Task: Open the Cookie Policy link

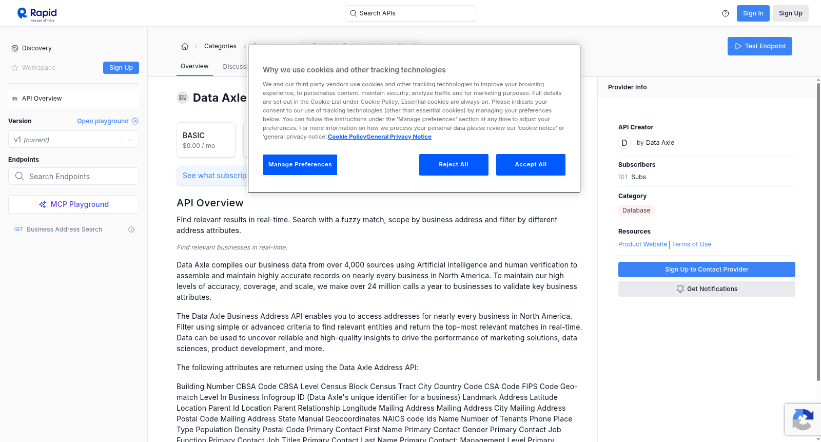Action: tap(347, 137)
